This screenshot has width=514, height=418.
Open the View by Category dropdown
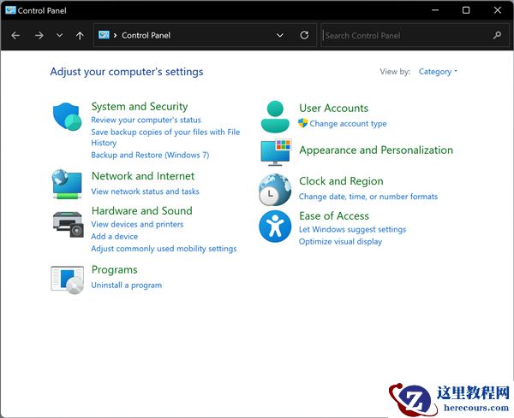(438, 72)
